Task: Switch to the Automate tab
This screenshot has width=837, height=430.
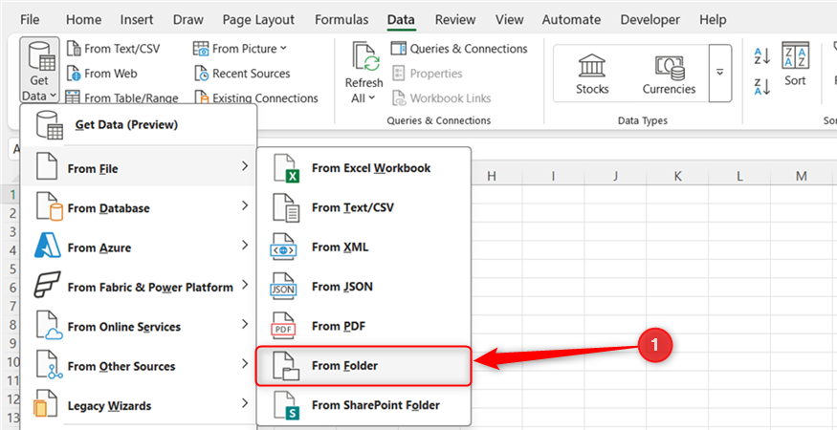Action: pos(574,20)
